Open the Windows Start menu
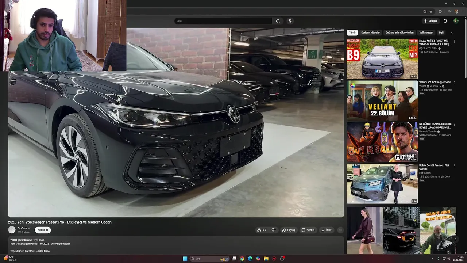The height and width of the screenshot is (263, 467). coord(185,259)
